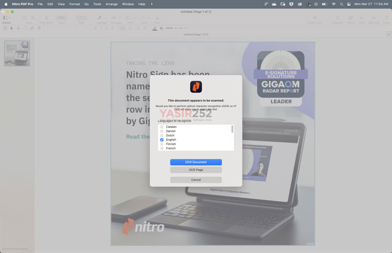Click the Share toolbar icon

click(x=386, y=18)
